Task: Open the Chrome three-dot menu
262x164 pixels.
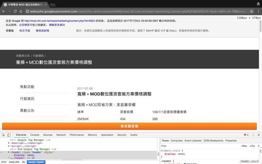Action: coord(258,11)
